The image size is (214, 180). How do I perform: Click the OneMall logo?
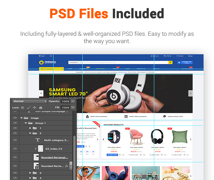pos(46,63)
